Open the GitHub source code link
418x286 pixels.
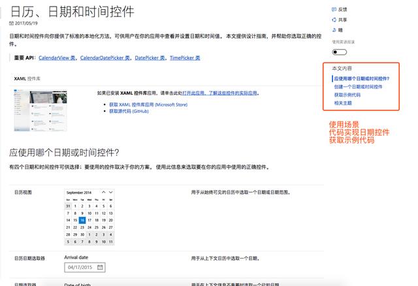(x=129, y=111)
